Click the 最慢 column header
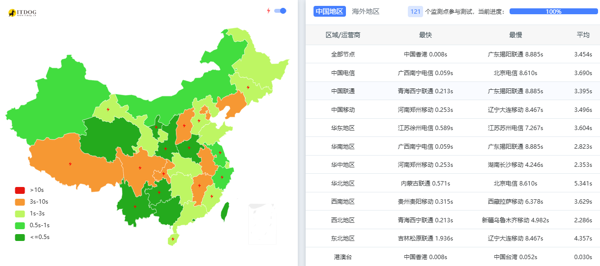This screenshot has height=266, width=600. (515, 35)
